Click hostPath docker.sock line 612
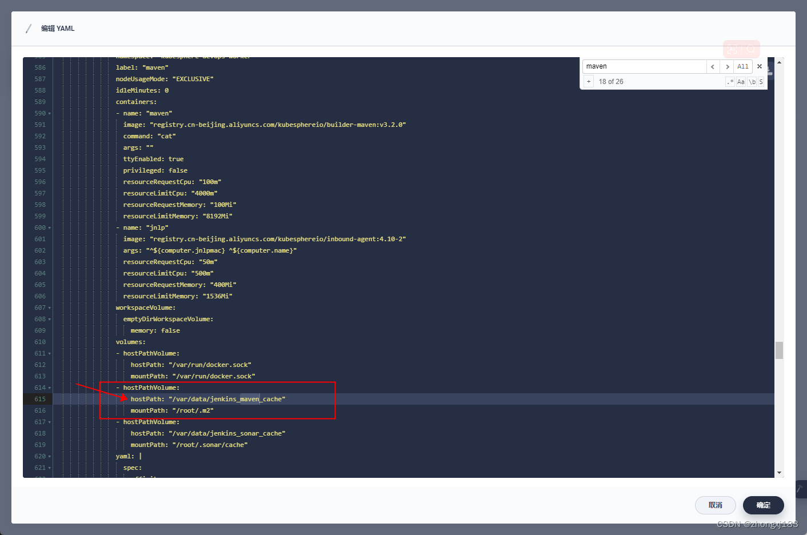807x535 pixels. (191, 365)
